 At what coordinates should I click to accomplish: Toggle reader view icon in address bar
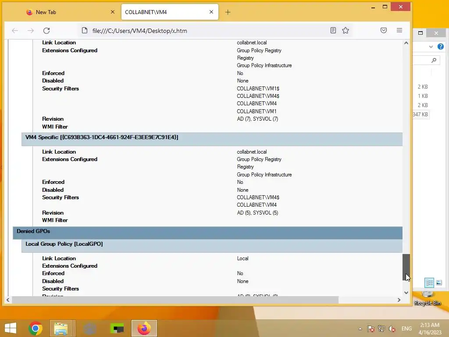(333, 30)
